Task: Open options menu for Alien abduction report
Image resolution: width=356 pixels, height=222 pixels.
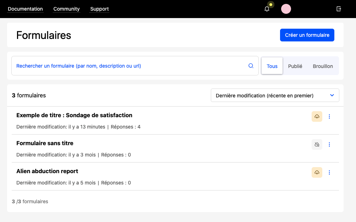Action: click(x=329, y=172)
